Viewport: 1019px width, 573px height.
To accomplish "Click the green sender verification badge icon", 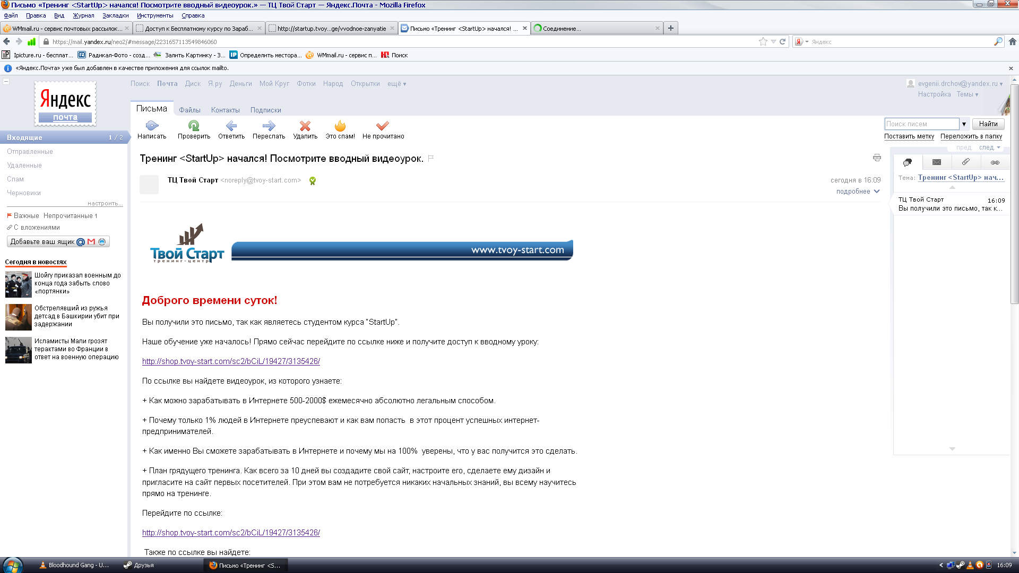I will (x=313, y=181).
